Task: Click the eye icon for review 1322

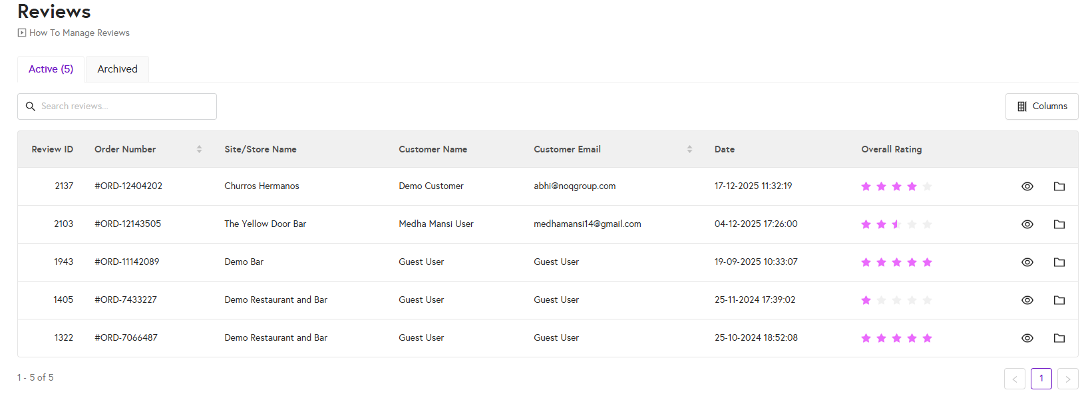Action: click(1027, 338)
